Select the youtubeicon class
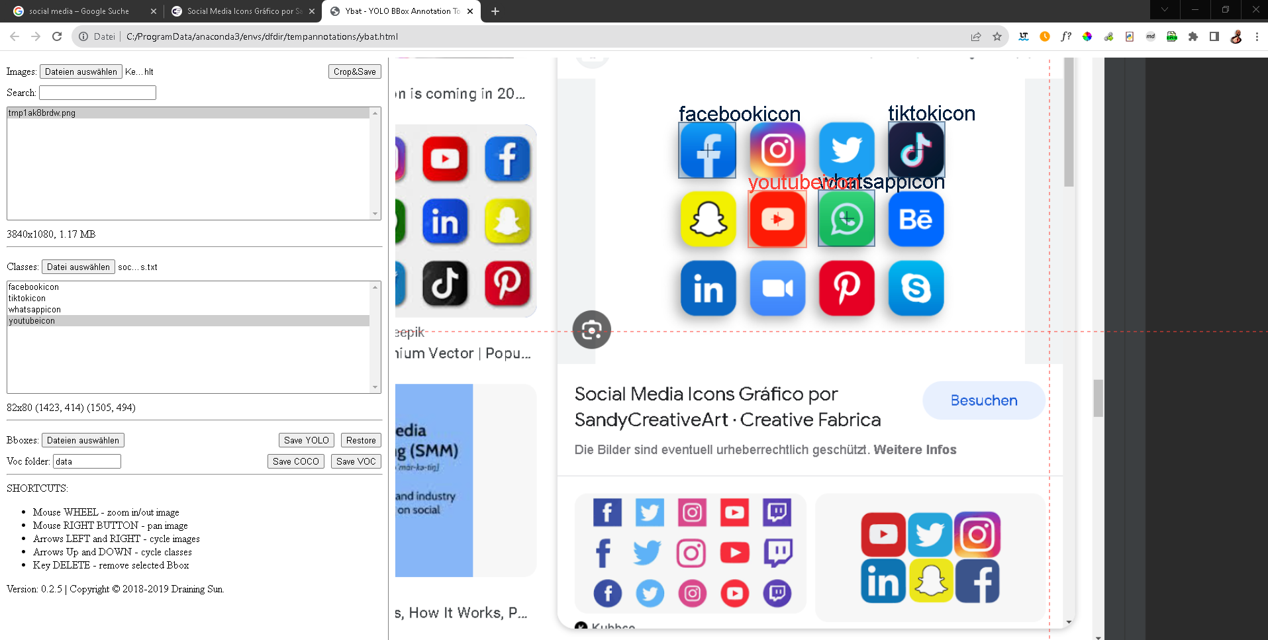Image resolution: width=1268 pixels, height=640 pixels. tap(188, 321)
